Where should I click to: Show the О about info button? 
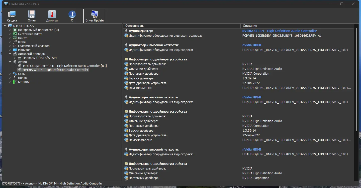click(x=72, y=16)
